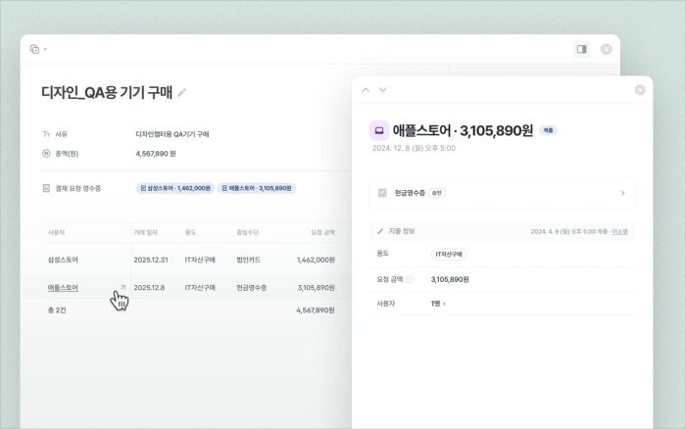The height and width of the screenshot is (429, 686).
Task: Close the main document window
Action: click(x=606, y=49)
